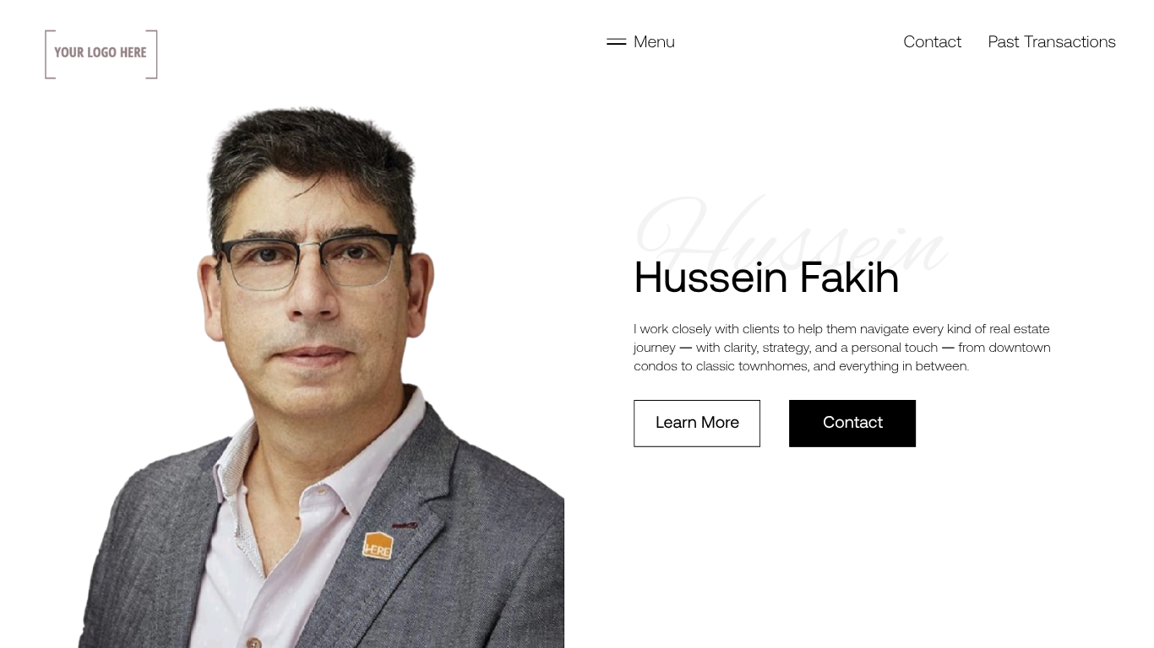Screen dimensions: 1154x648
Task: Open the Past Transactions link
Action: pos(1052,42)
